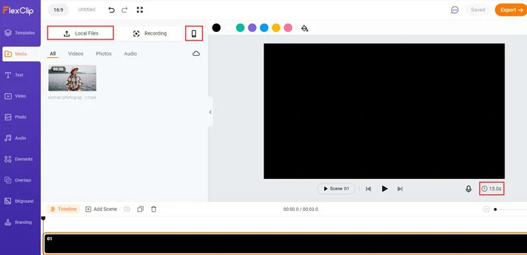Viewport: 527px width, 255px height.
Task: Toggle the Timeline view
Action: 63,209
